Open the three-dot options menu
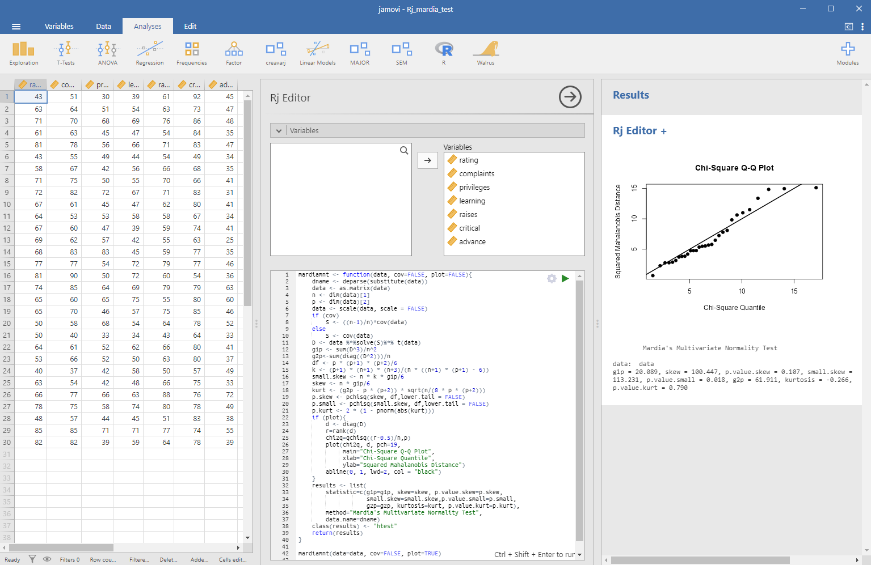Image resolution: width=871 pixels, height=565 pixels. (862, 27)
